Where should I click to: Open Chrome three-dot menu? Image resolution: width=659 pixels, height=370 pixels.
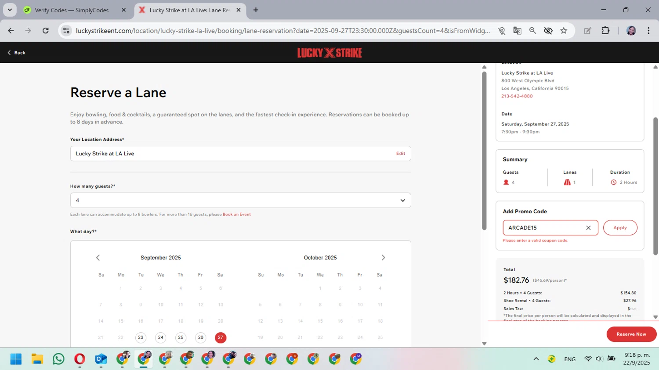[x=648, y=31]
